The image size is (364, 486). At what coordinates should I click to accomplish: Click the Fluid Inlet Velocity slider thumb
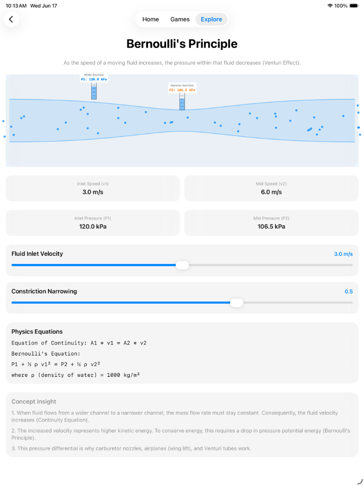tap(182, 265)
